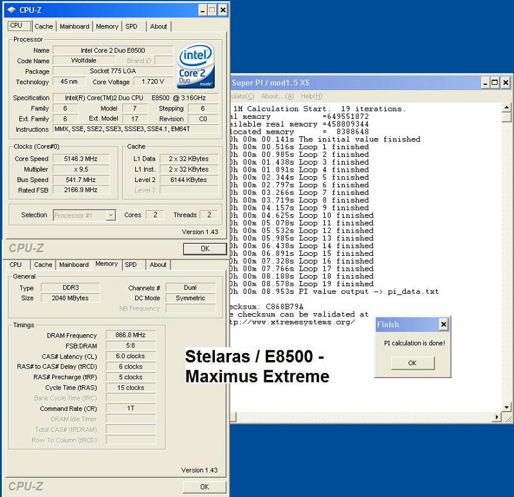Select SPD tab in the lower CPU-Z window

click(131, 264)
